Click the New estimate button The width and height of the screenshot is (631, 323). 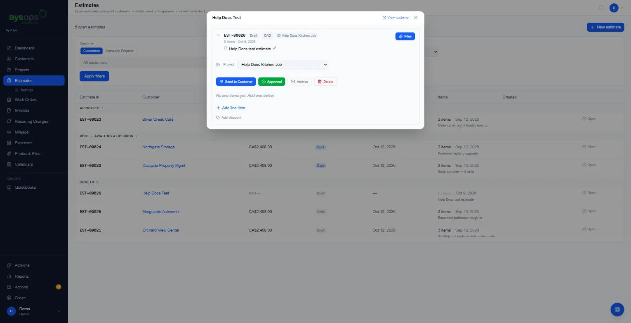click(x=605, y=27)
